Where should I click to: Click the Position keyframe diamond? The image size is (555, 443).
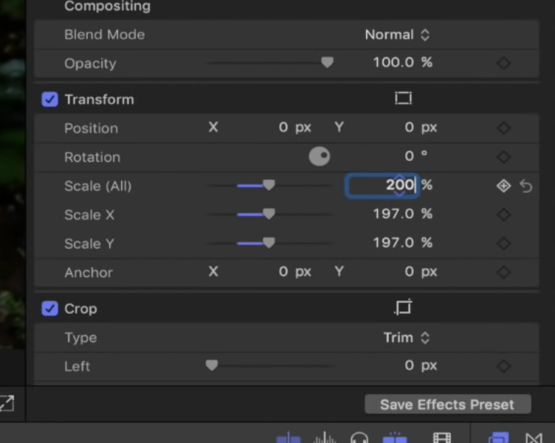click(503, 128)
